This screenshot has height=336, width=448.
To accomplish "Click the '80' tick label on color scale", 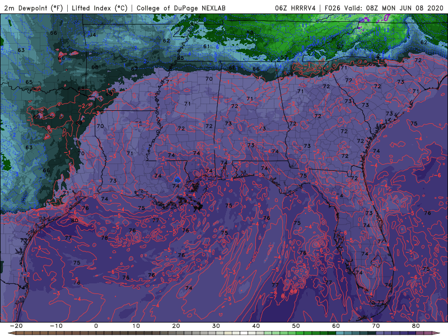I will [416, 326].
